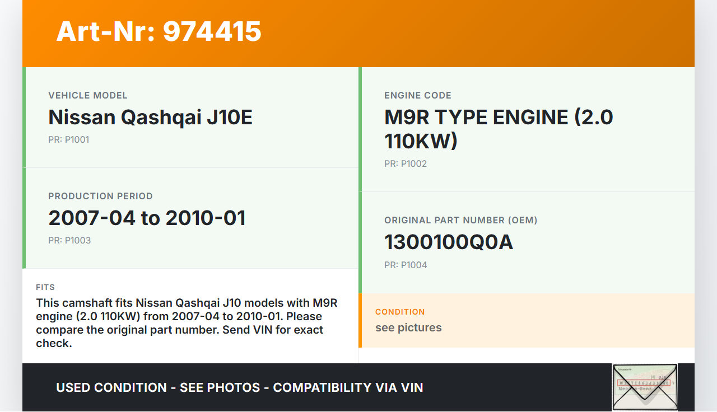Image resolution: width=717 pixels, height=412 pixels.
Task: Click the Engine Code label
Action: point(417,96)
